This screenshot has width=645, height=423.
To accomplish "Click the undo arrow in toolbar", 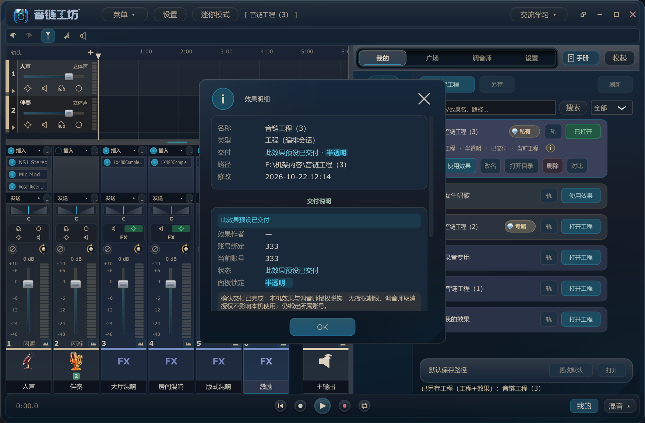I will [x=13, y=35].
